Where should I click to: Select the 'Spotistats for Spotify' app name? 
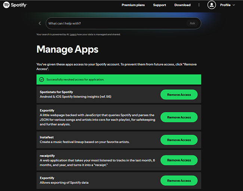pos(56,92)
